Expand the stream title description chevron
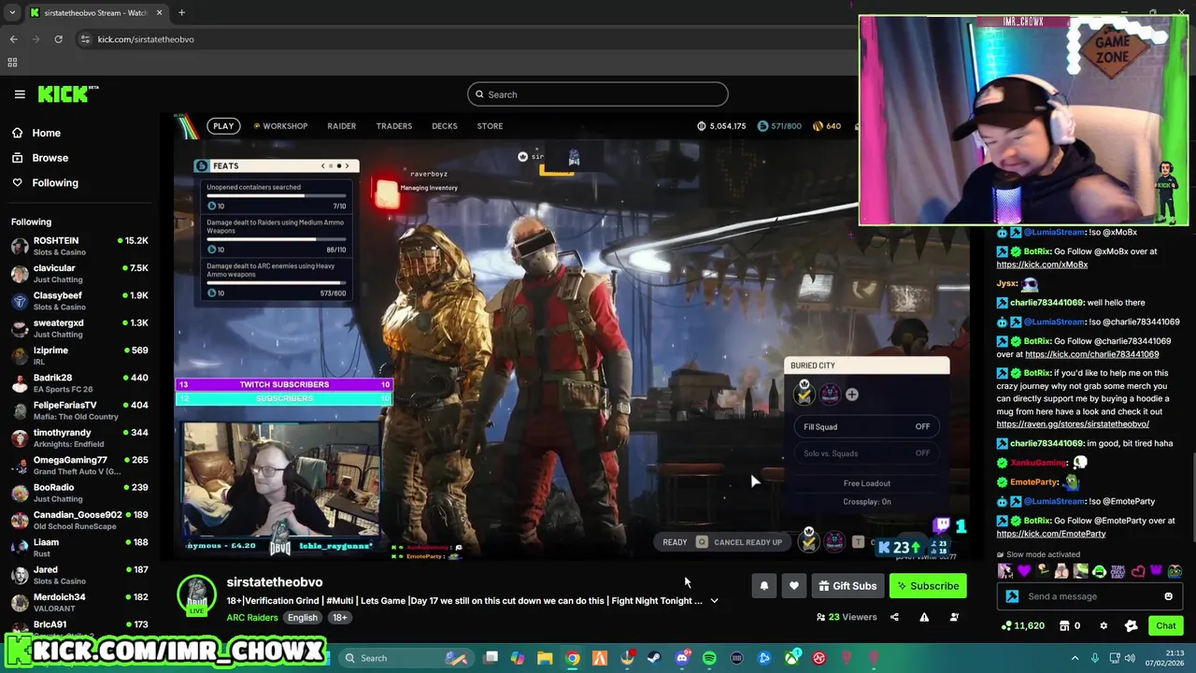Image resolution: width=1196 pixels, height=673 pixels. point(714,601)
